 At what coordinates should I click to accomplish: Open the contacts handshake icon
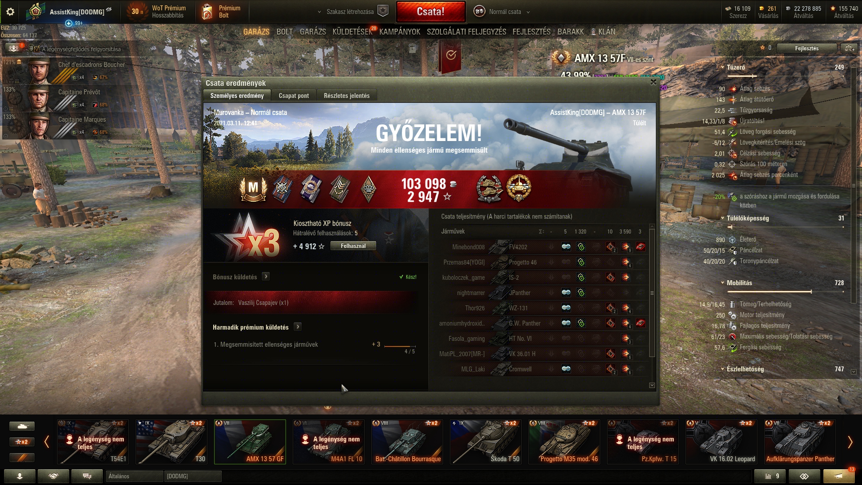[53, 476]
